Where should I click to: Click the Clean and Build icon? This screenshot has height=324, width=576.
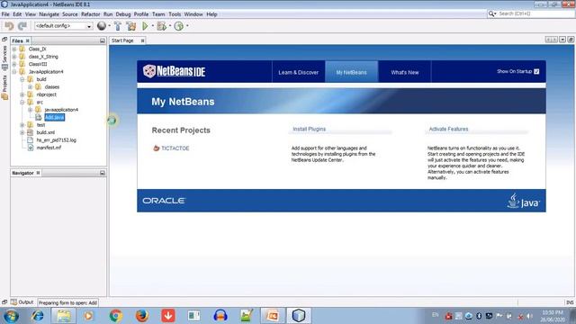130,26
